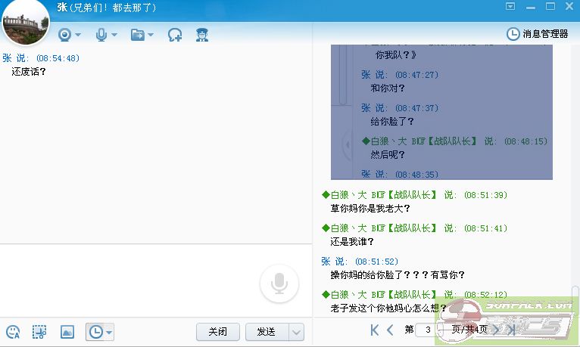Image resolution: width=580 pixels, height=347 pixels.
Task: Open the remote assistance icon in toolbar
Action: coord(175,35)
